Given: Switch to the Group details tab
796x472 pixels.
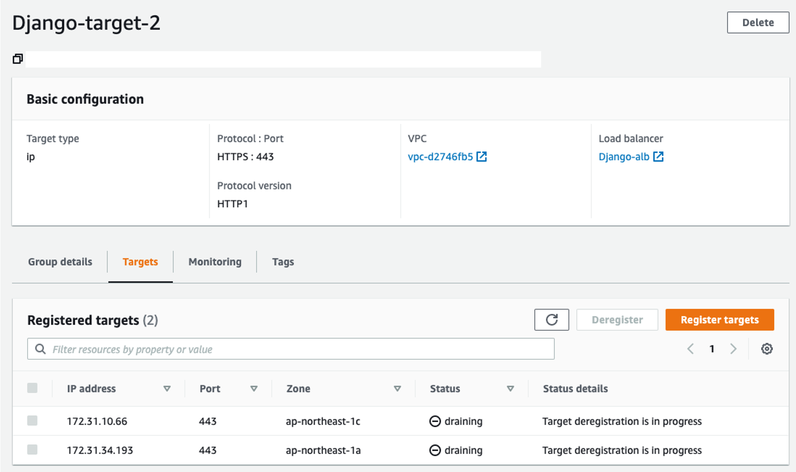Looking at the screenshot, I should point(60,262).
